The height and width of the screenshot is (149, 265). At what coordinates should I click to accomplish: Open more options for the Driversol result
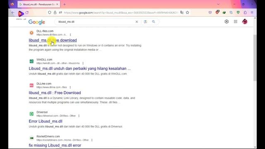79,116
